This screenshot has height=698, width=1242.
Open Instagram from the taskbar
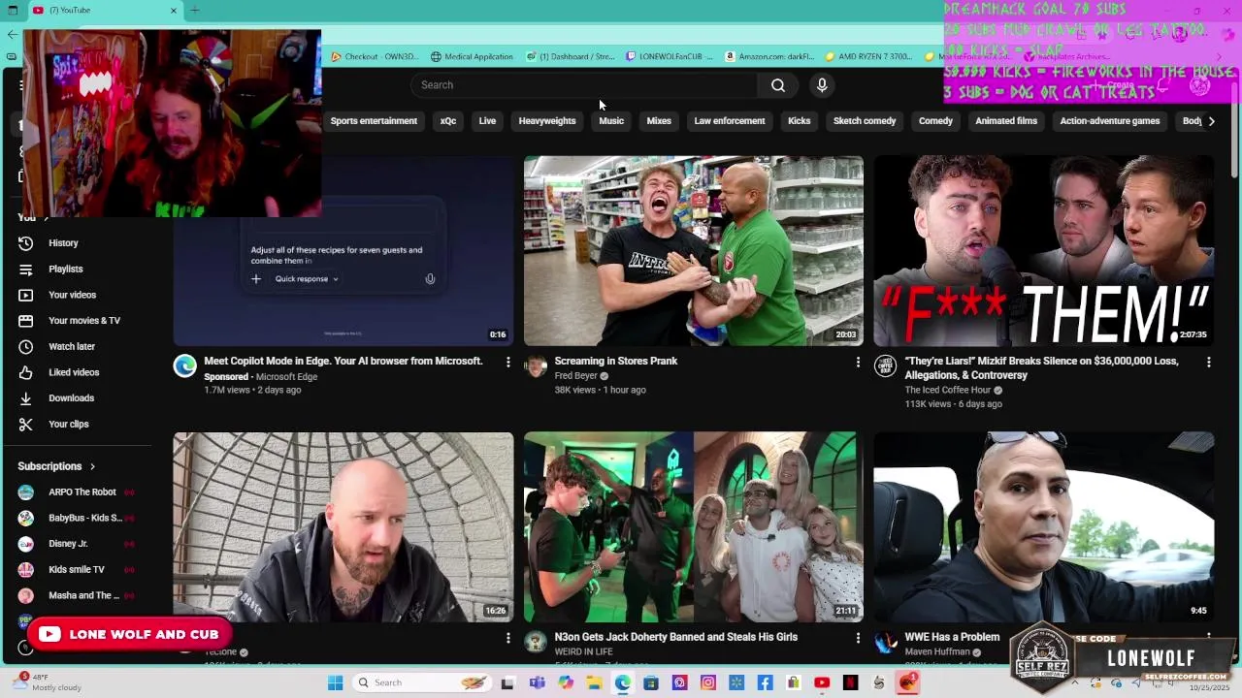coord(708,682)
